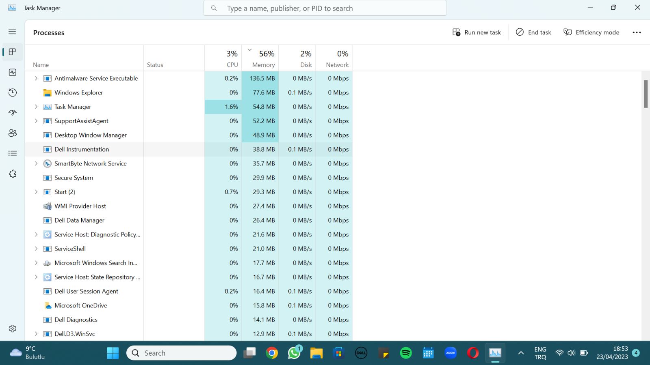This screenshot has height=365, width=650.
Task: Sort processes by the Status column
Action: (174, 58)
